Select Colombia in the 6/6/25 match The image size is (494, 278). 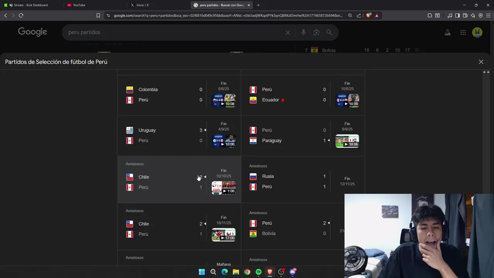[148, 90]
